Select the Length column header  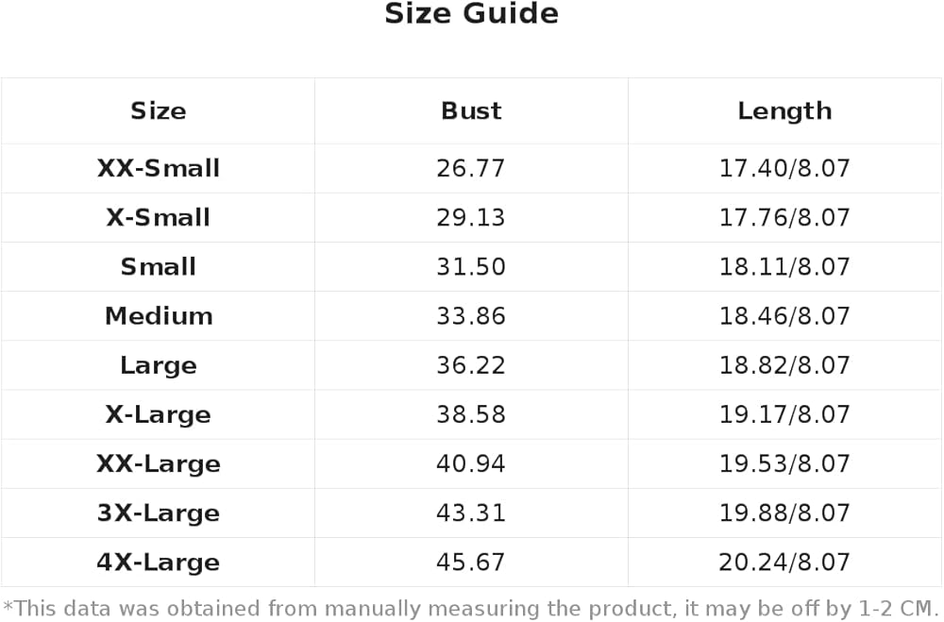784,110
